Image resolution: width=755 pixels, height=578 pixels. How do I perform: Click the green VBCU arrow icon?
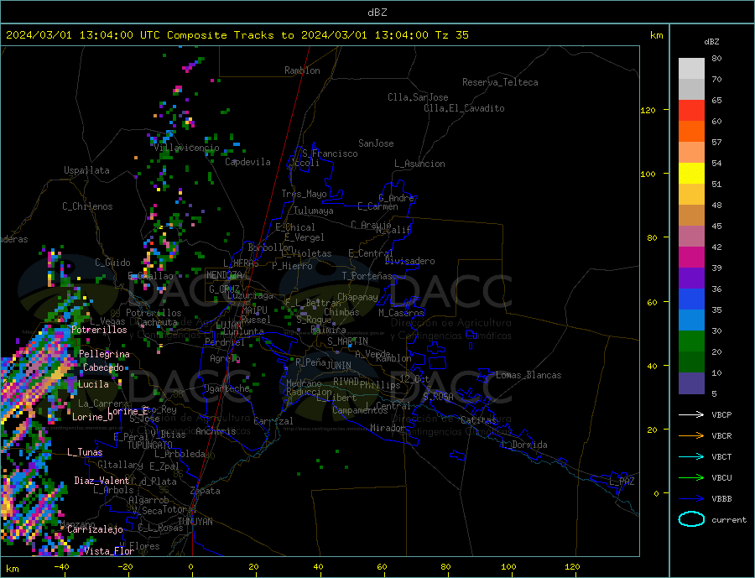pos(691,477)
